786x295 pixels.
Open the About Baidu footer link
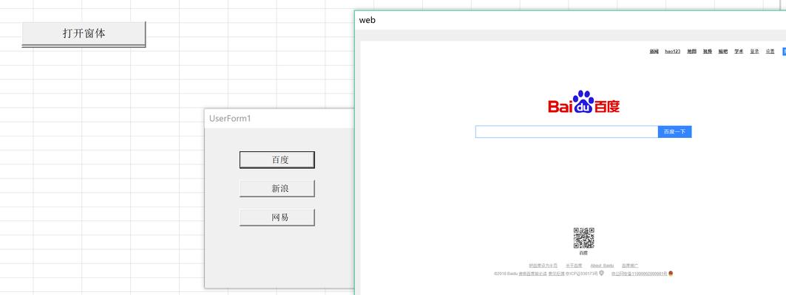click(x=602, y=265)
